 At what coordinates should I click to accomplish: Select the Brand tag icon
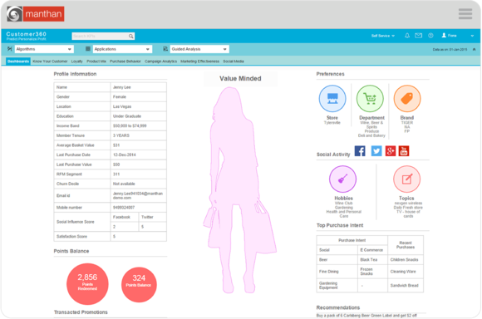click(407, 99)
